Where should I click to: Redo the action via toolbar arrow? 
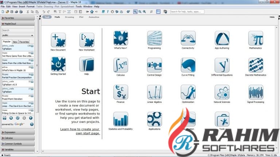click(48, 12)
